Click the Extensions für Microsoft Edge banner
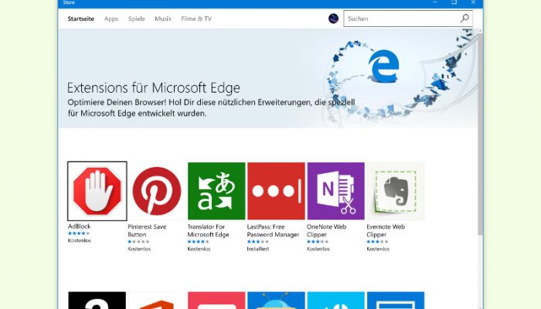541x309 pixels. pos(267,78)
